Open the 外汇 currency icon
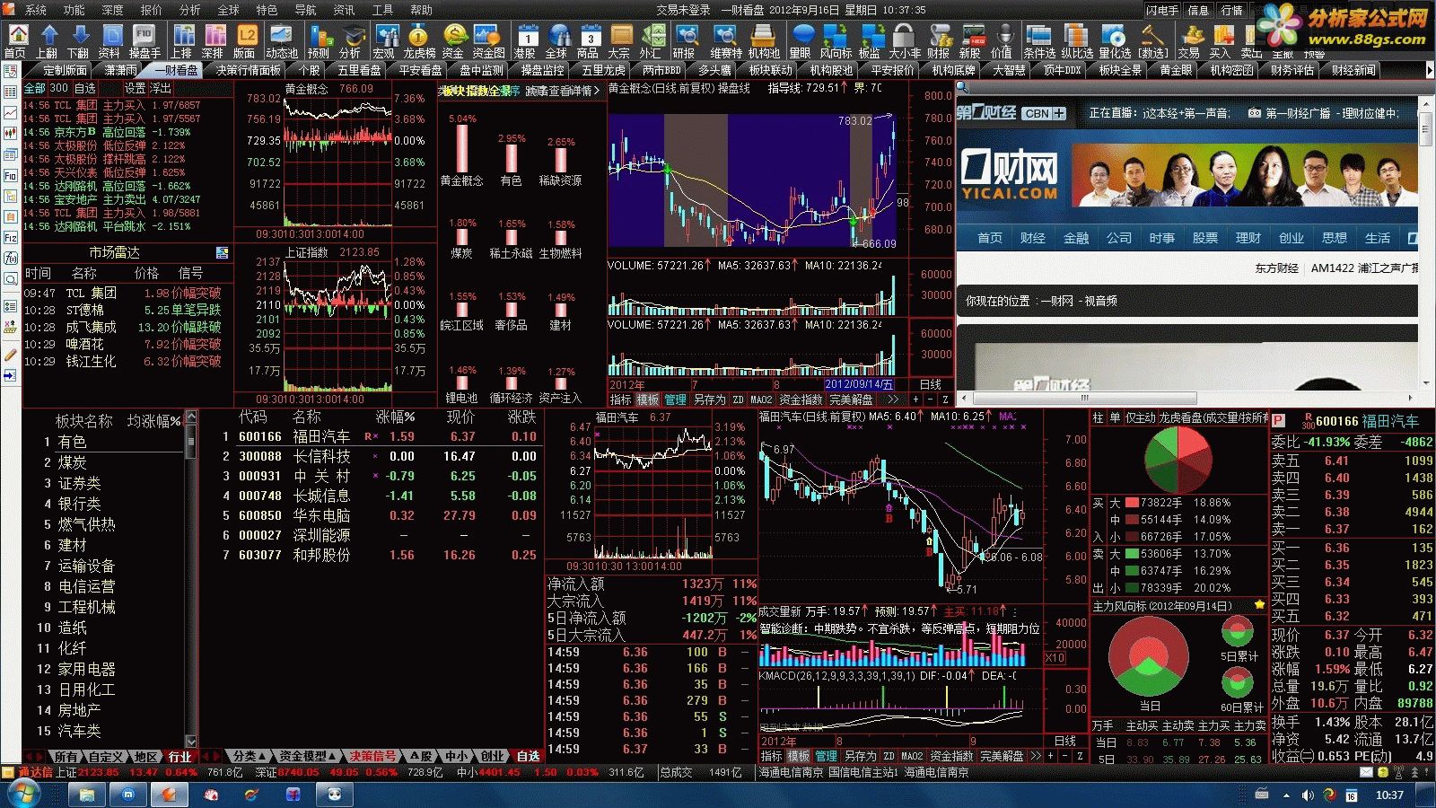 point(651,40)
